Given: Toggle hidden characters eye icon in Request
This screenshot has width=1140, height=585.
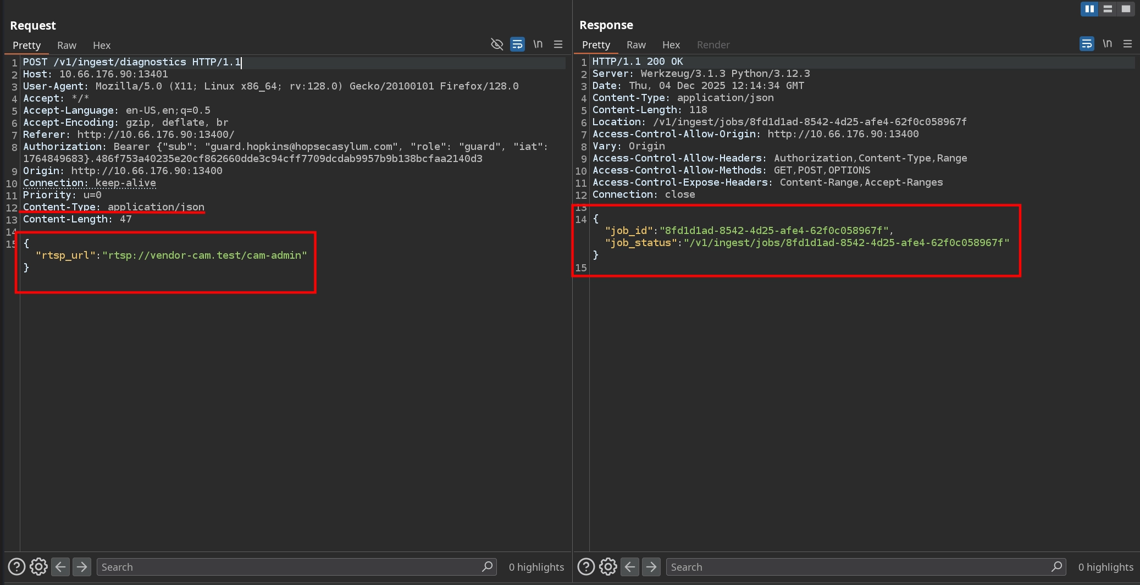Looking at the screenshot, I should pos(497,44).
